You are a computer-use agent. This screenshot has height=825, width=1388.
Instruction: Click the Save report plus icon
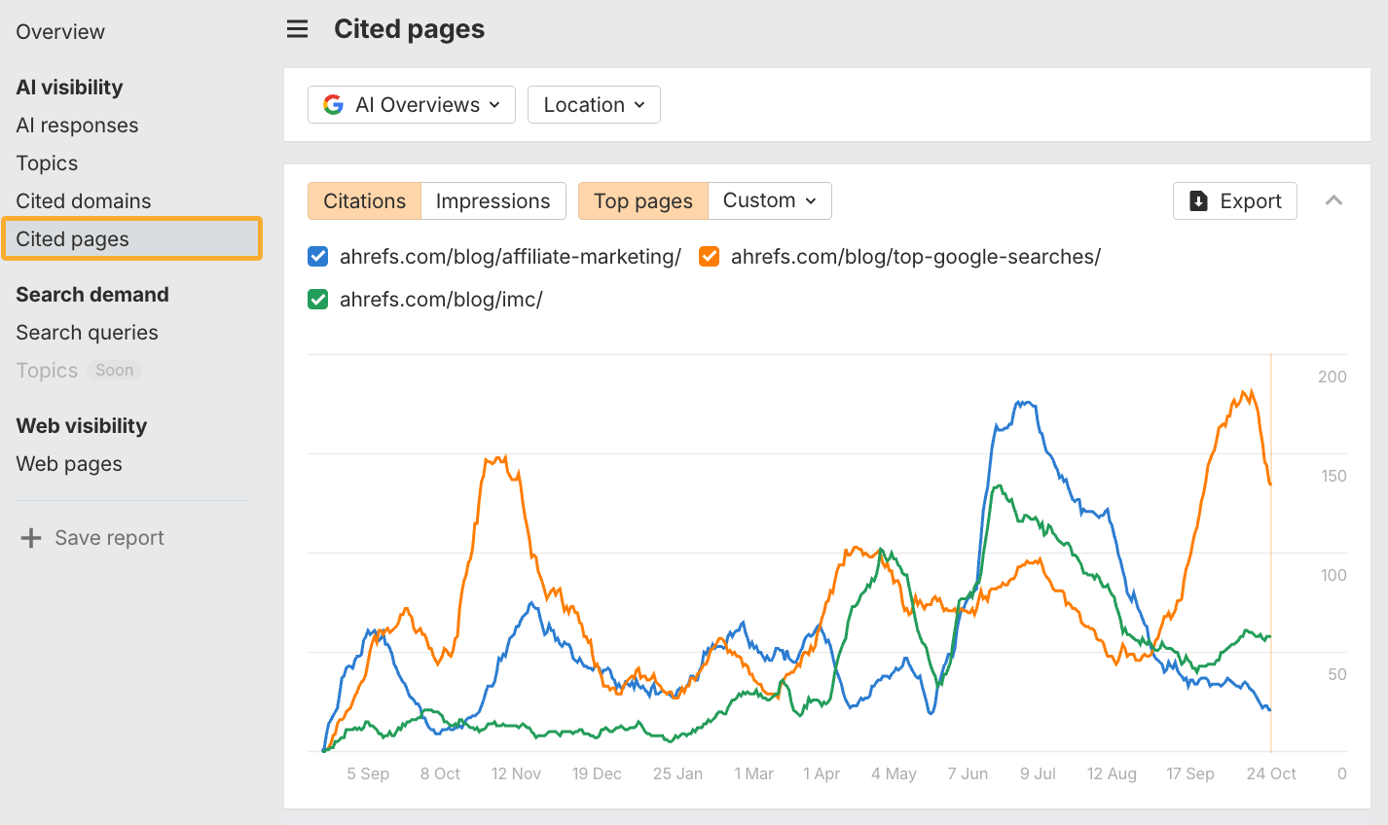(31, 537)
